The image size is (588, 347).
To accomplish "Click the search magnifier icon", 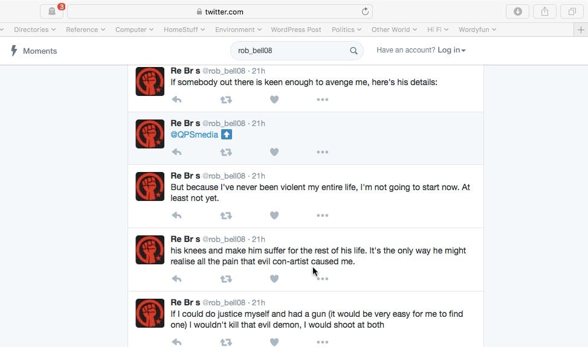I will 354,51.
